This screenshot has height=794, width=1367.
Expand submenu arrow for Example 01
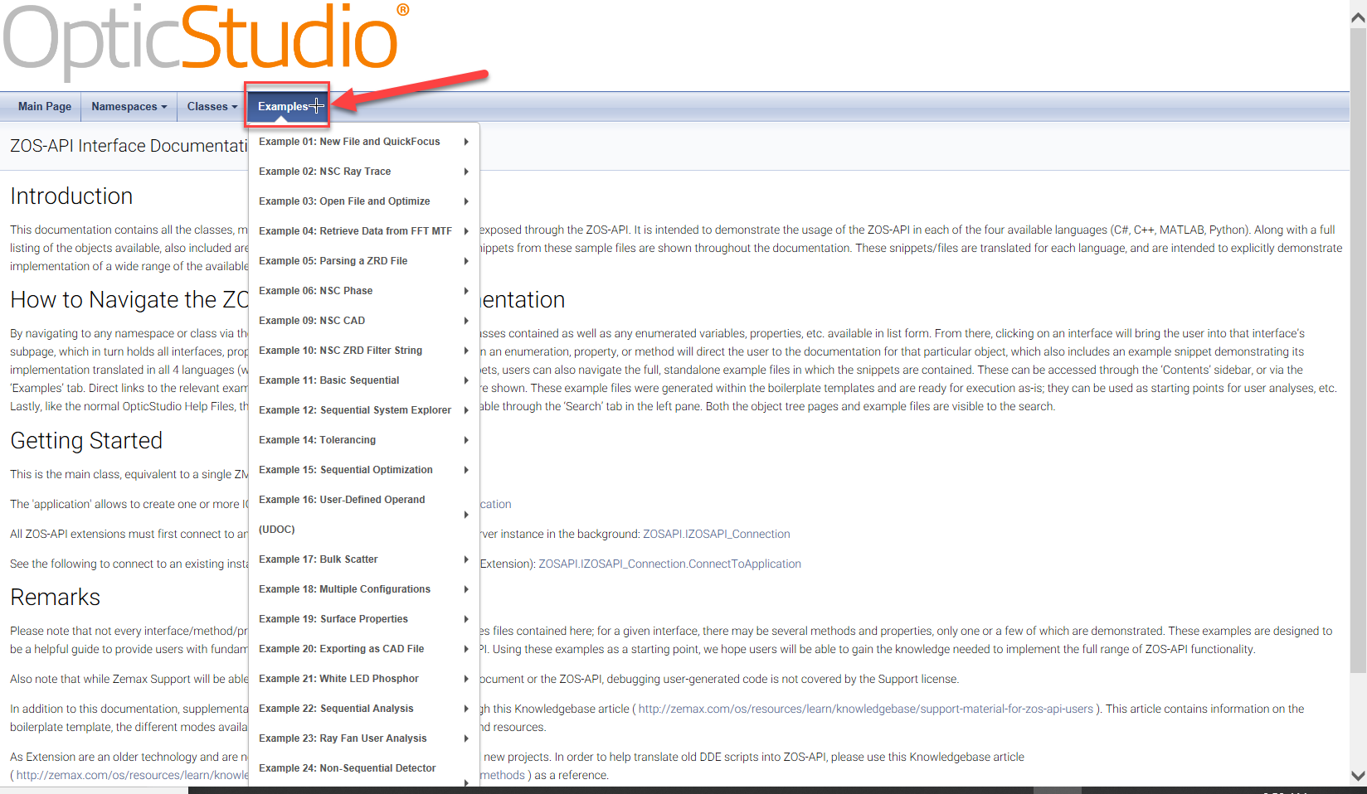click(x=466, y=142)
